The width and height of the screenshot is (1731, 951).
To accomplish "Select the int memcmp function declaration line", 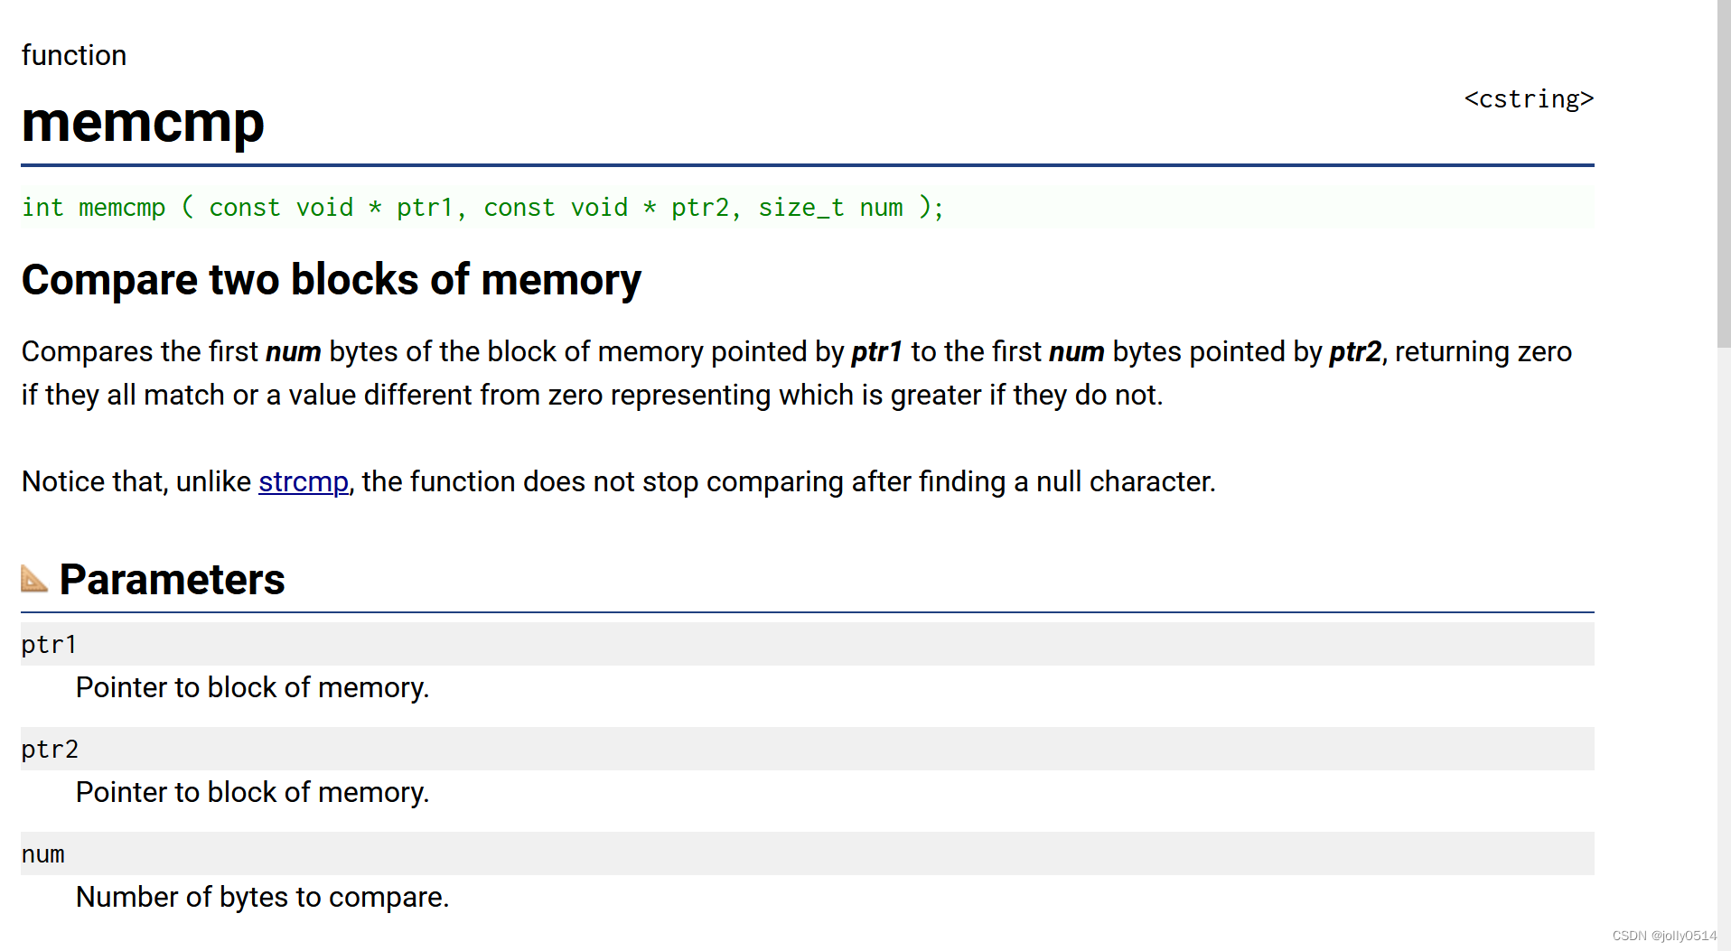I will (x=482, y=207).
